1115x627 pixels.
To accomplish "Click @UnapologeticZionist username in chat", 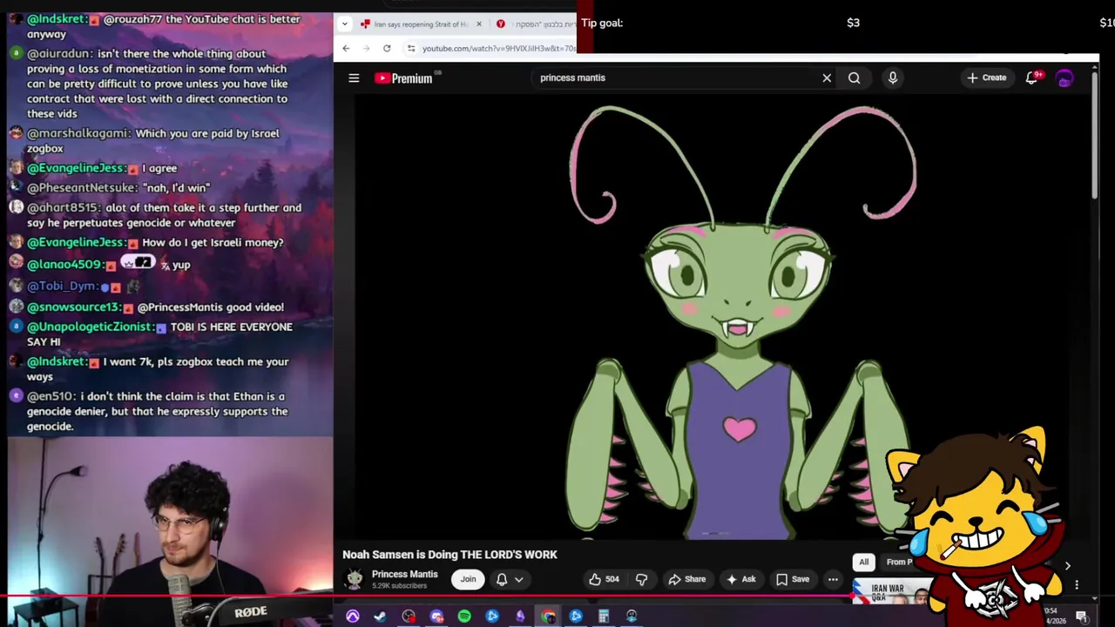I will (x=91, y=327).
